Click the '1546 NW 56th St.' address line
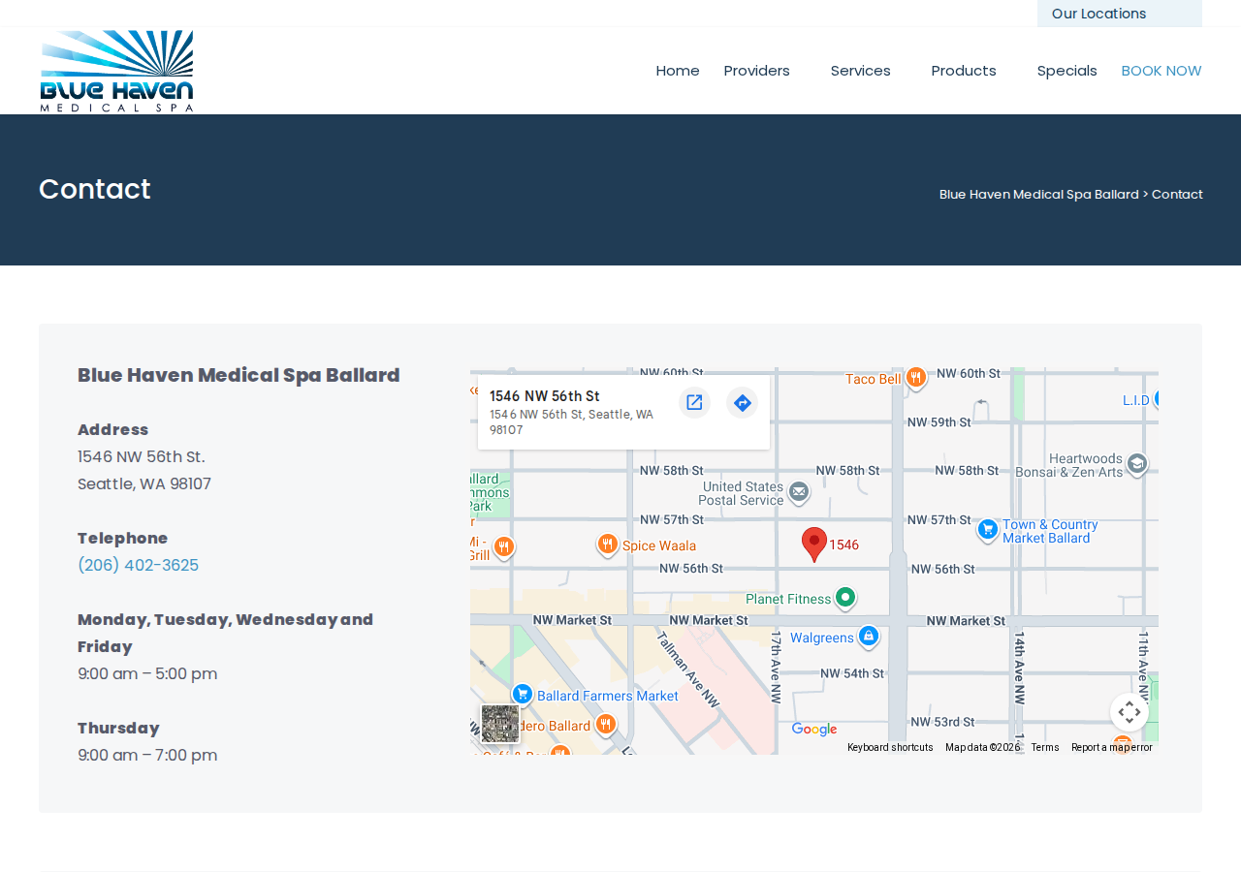The height and width of the screenshot is (872, 1241). (142, 456)
